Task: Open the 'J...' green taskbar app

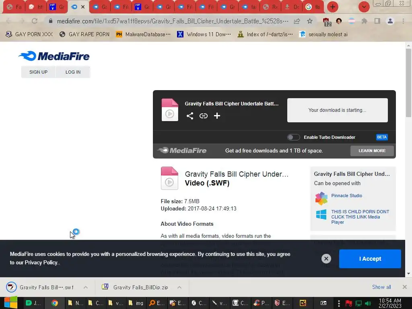Action: [33, 303]
